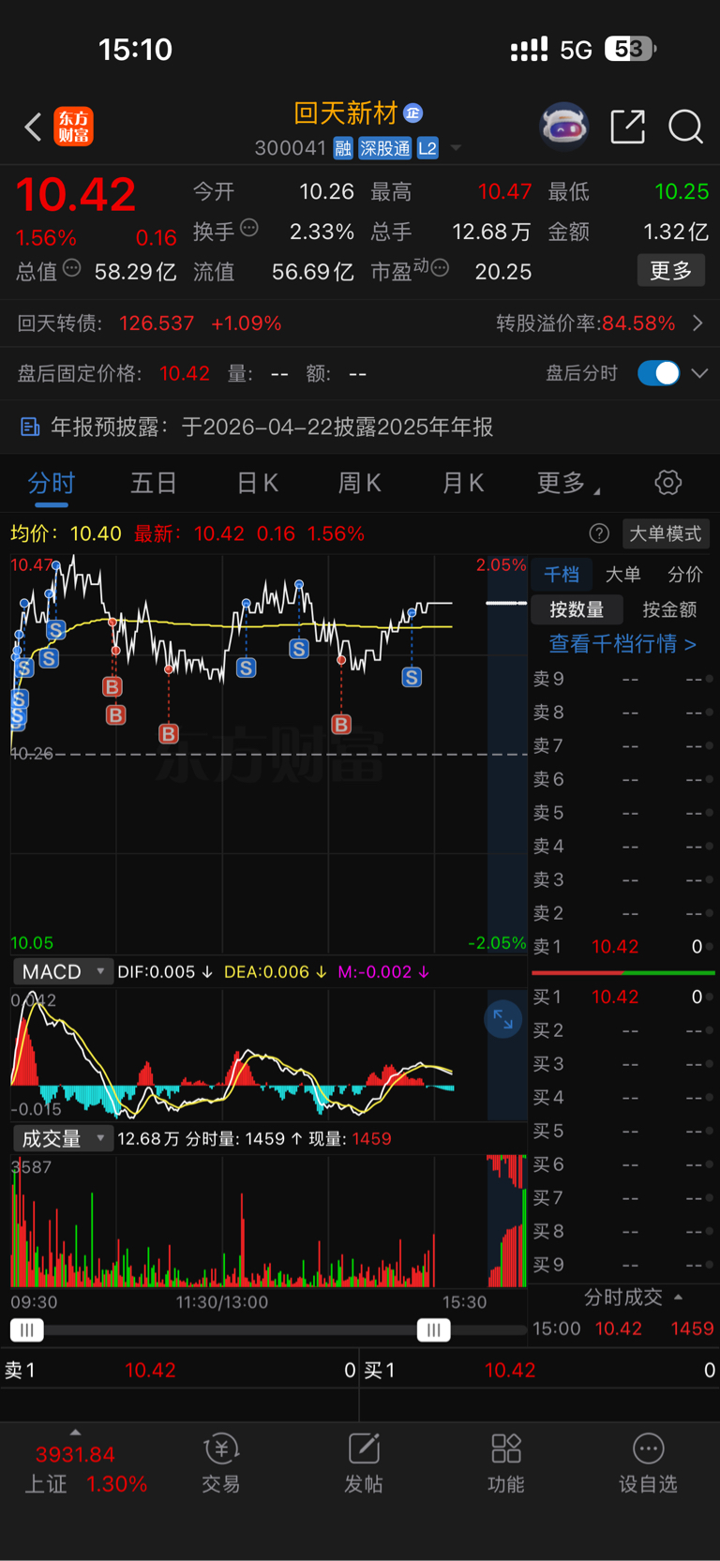Choose 按数量 display mode
The image size is (720, 1561).
[x=577, y=609]
